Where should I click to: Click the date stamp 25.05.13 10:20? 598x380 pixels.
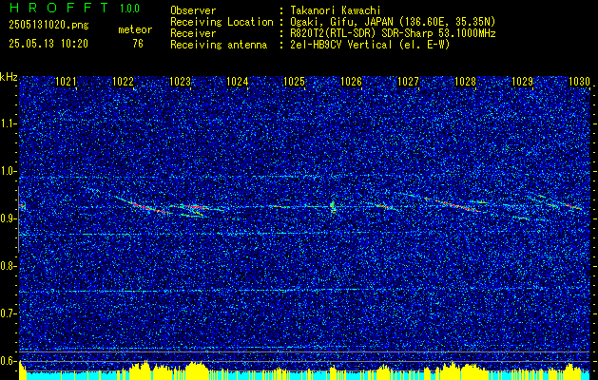coord(48,44)
